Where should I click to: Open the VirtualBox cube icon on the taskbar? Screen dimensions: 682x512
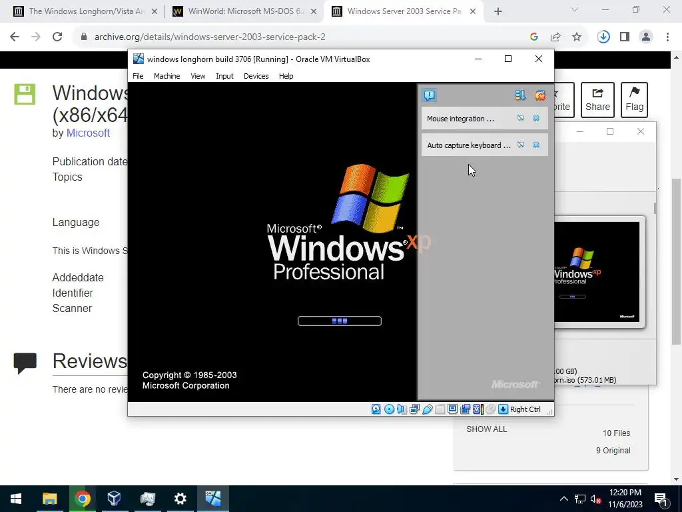click(x=115, y=499)
